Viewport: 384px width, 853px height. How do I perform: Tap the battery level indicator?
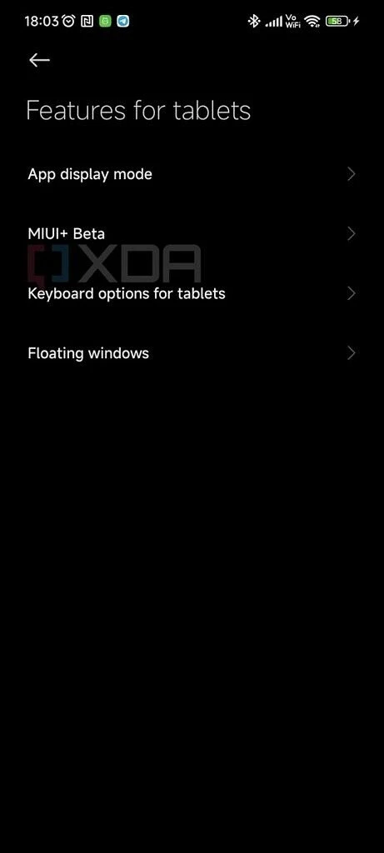[337, 22]
